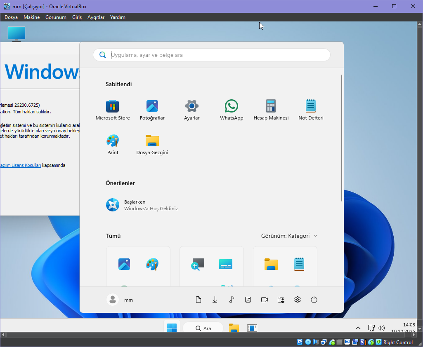Open the Görünüm menu in VirtualBox
Screen dimensions: 423x347
point(56,17)
